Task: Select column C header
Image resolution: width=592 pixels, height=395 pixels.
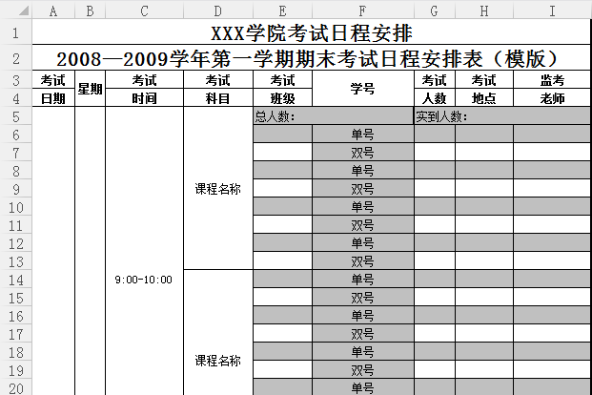Action: tap(143, 10)
